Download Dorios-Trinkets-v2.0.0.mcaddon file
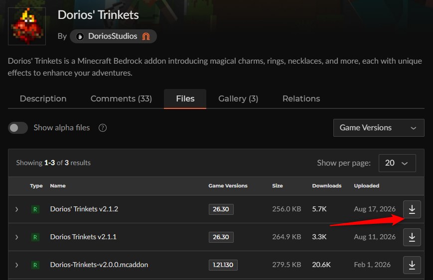The width and height of the screenshot is (433, 280). [412, 265]
